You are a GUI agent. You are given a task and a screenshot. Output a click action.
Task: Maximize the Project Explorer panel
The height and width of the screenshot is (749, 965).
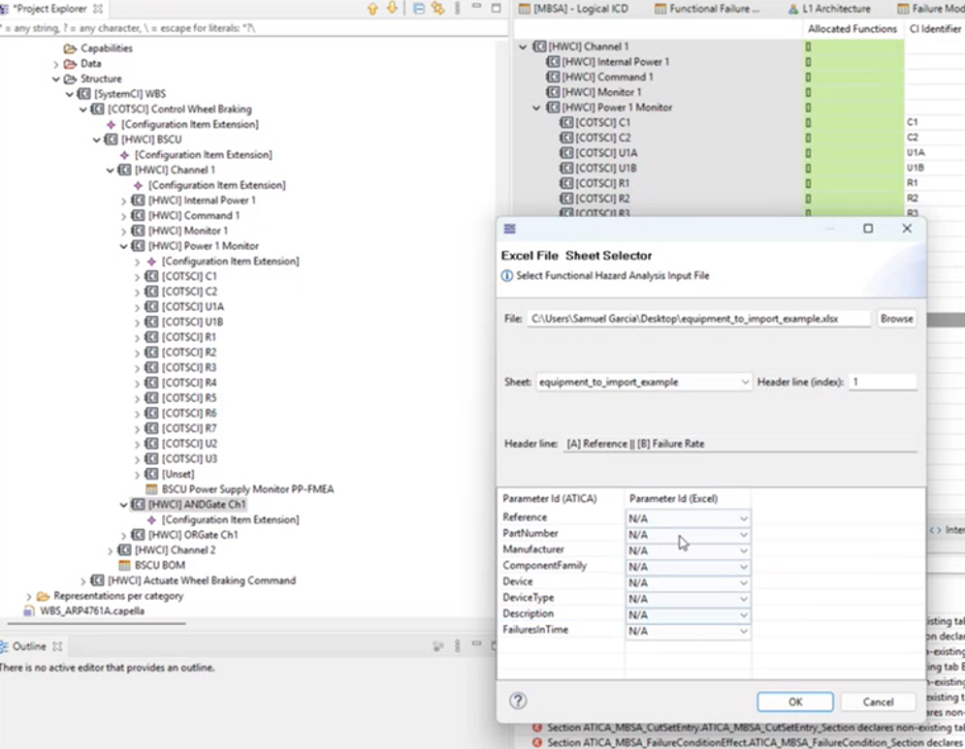click(496, 8)
